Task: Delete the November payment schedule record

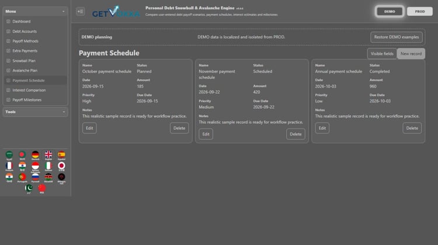Action: point(296,134)
